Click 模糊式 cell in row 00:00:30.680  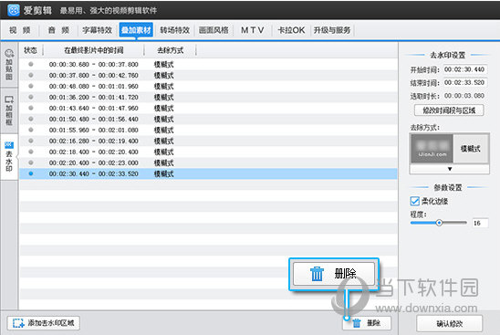coord(164,65)
